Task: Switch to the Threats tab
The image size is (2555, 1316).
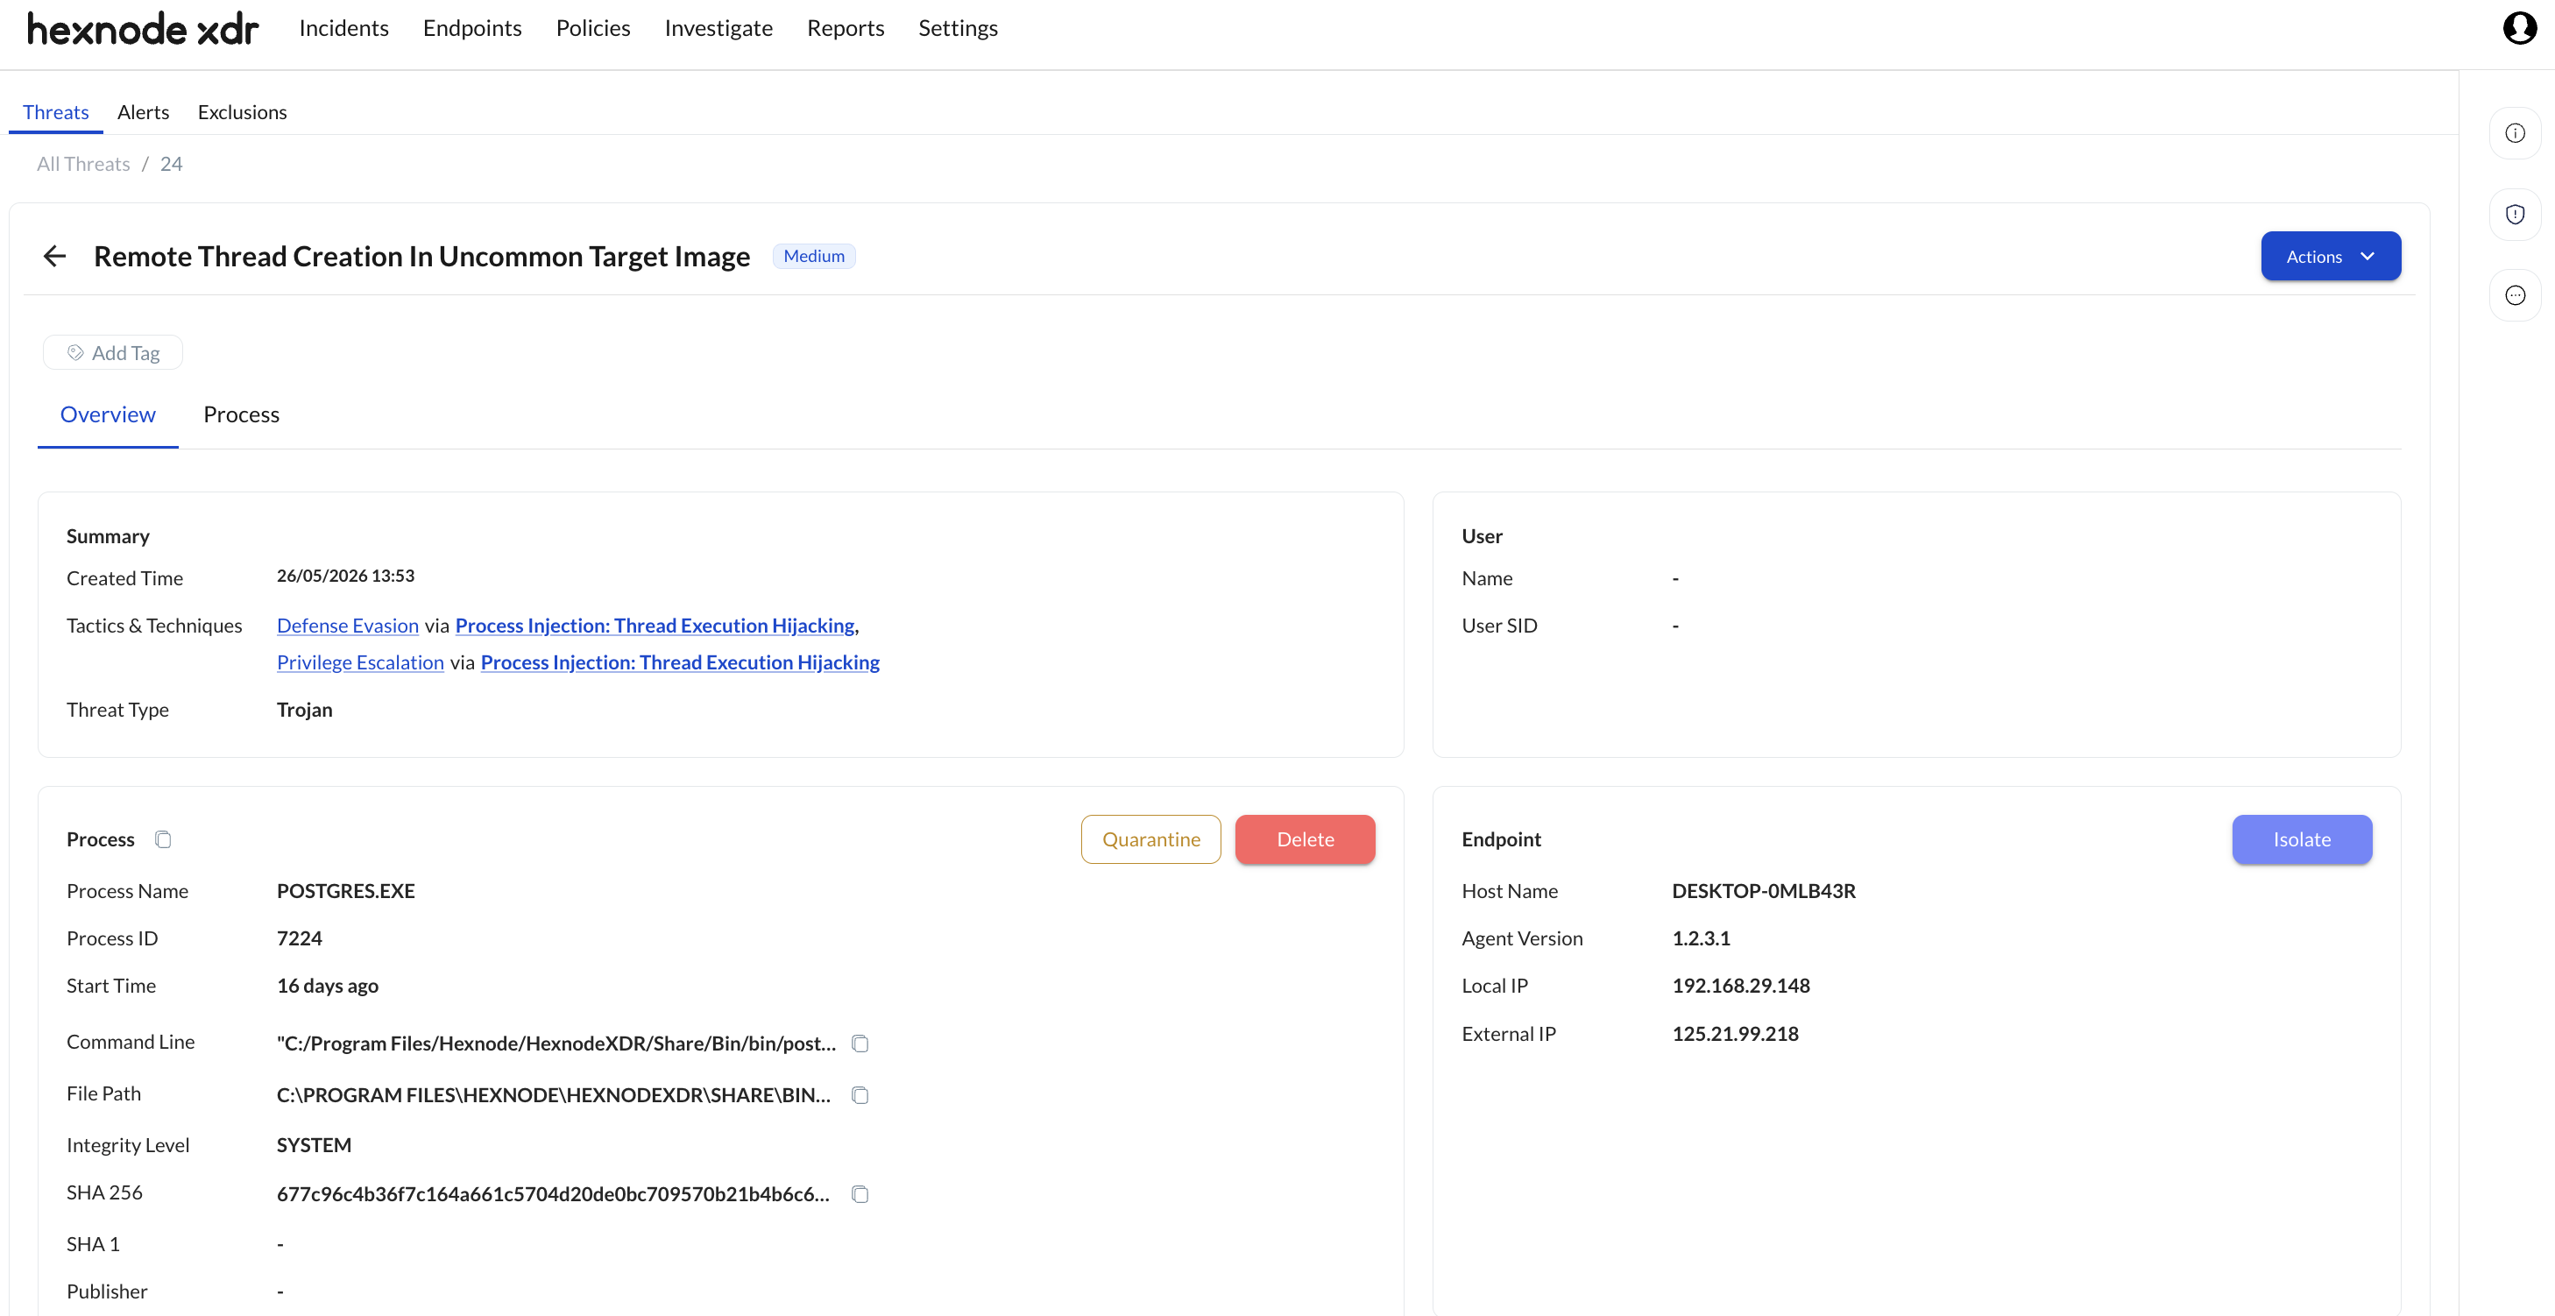Action: coord(55,112)
